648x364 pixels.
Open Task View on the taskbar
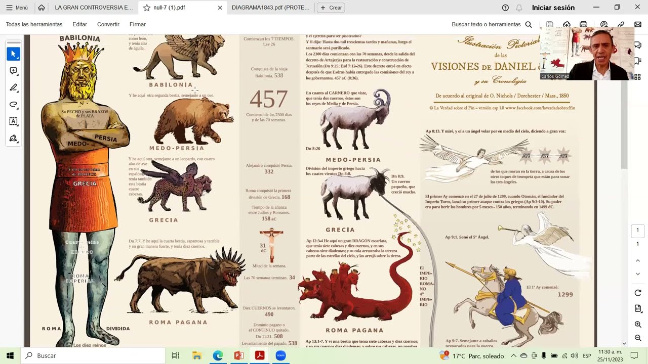click(175, 355)
